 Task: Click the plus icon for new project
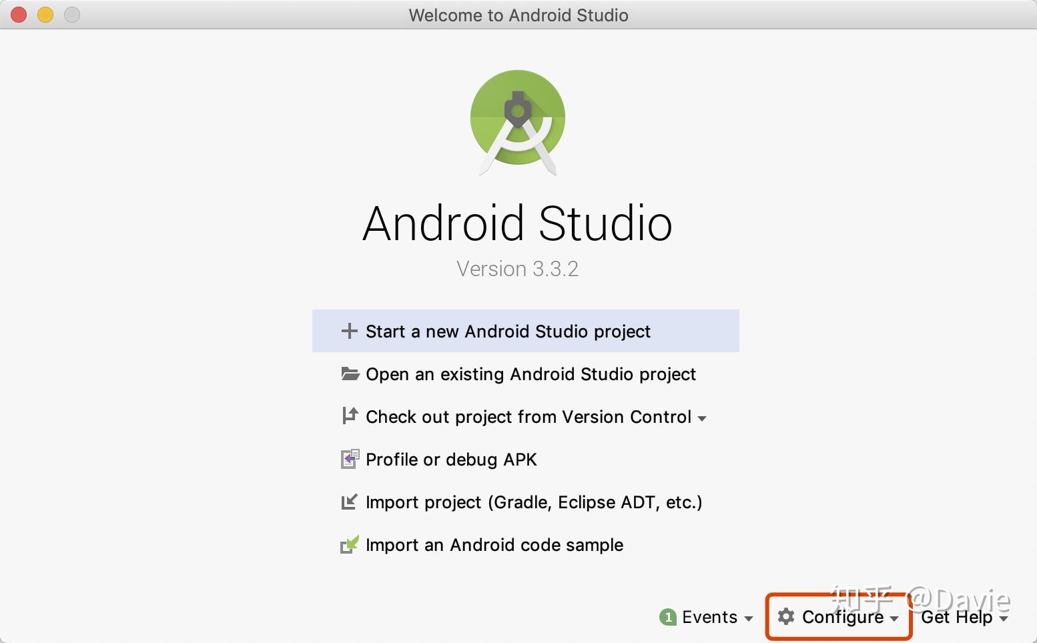[x=350, y=331]
